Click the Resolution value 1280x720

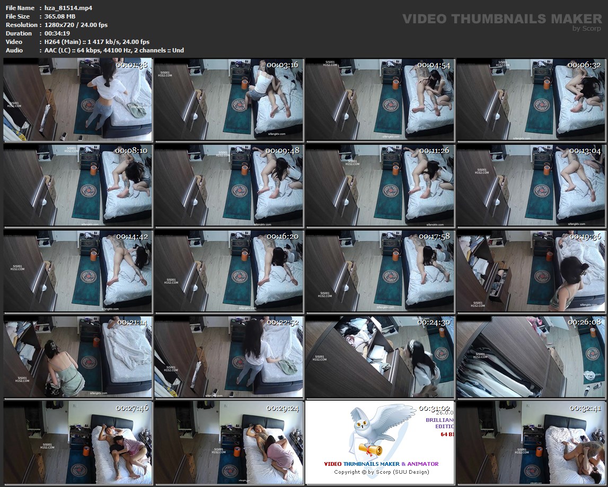click(x=60, y=25)
